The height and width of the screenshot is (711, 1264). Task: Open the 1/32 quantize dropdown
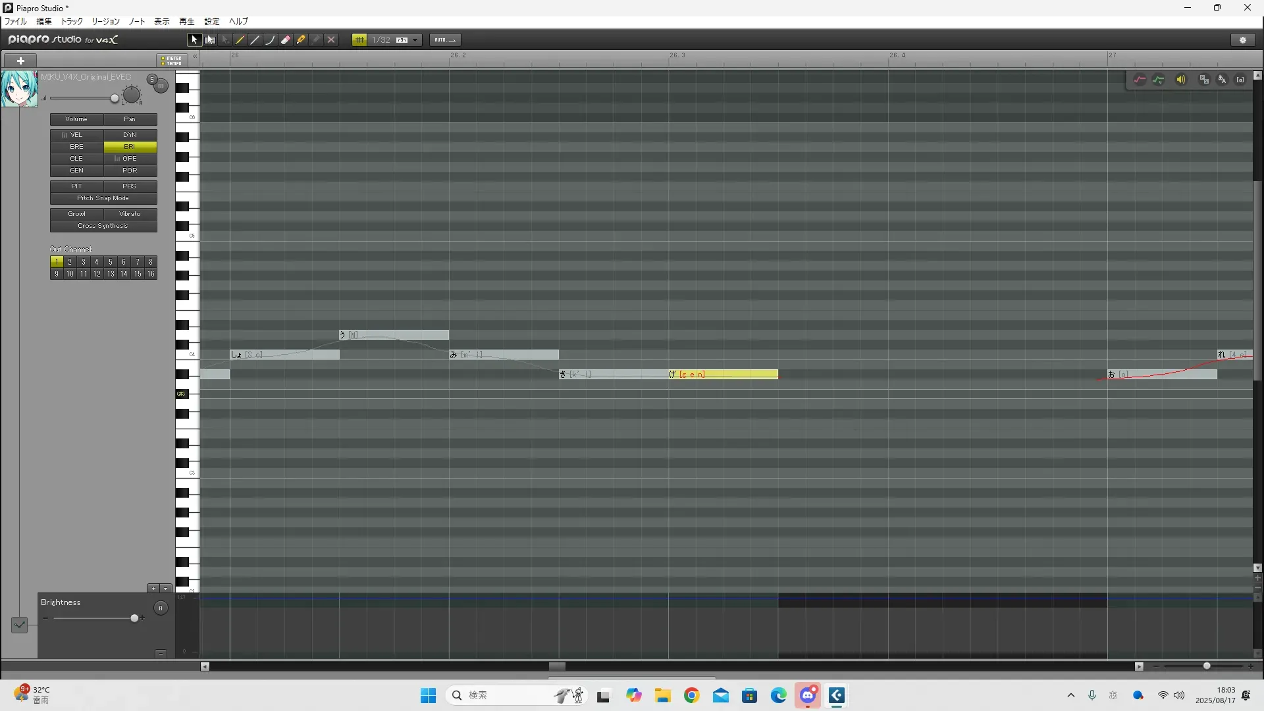(x=415, y=40)
